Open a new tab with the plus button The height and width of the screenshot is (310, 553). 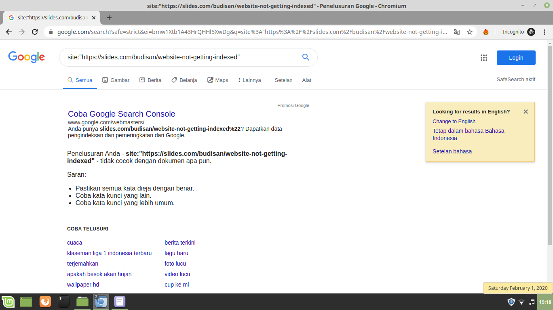click(109, 18)
